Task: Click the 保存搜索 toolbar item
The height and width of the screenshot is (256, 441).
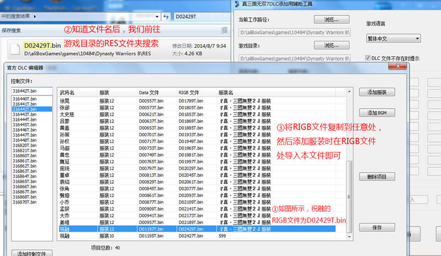Action: 11,30
